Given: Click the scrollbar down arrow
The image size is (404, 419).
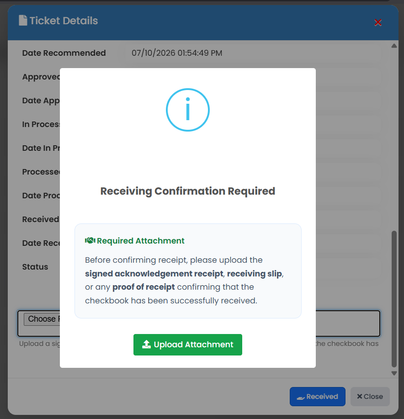Looking at the screenshot, I should tap(394, 373).
